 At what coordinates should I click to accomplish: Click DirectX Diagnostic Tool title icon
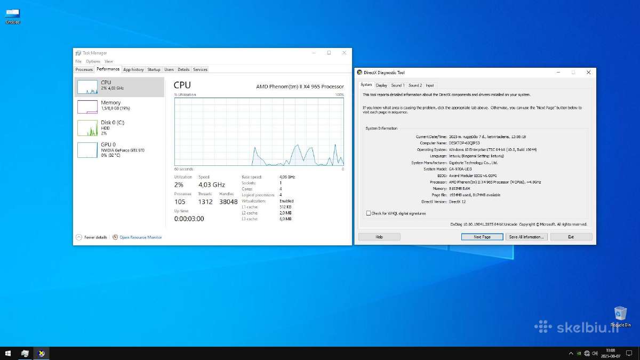click(x=360, y=72)
